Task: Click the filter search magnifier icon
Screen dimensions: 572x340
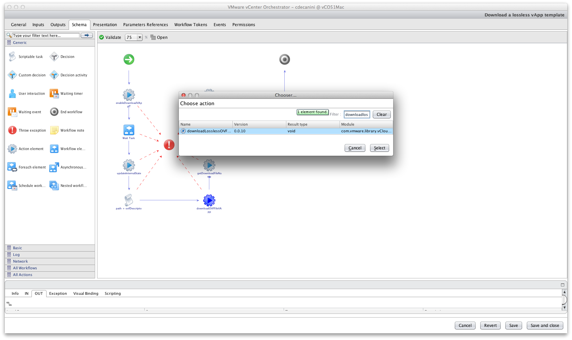Action: (x=9, y=35)
